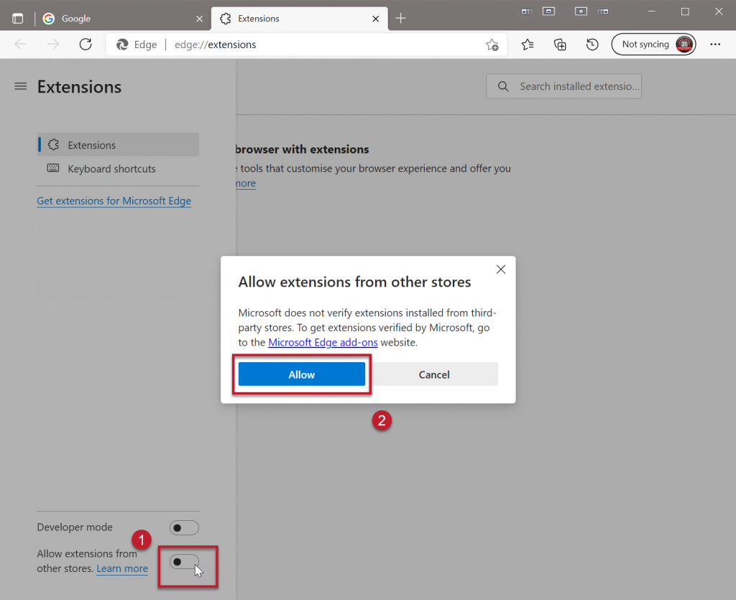Click the second snap layout titlebar icon
This screenshot has width=736, height=600.
(548, 11)
